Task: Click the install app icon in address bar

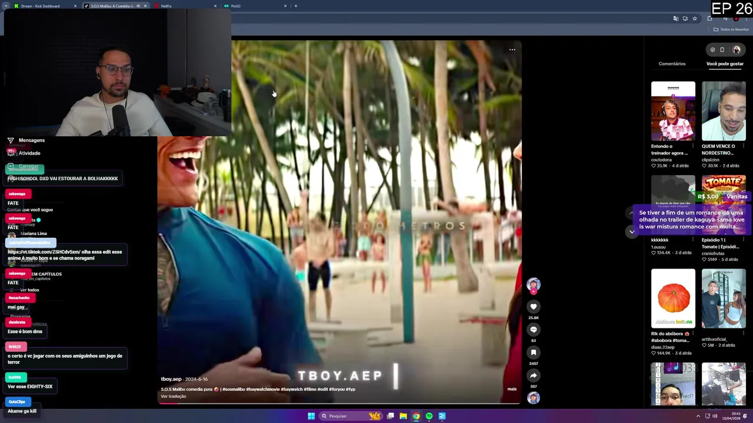Action: tap(685, 19)
